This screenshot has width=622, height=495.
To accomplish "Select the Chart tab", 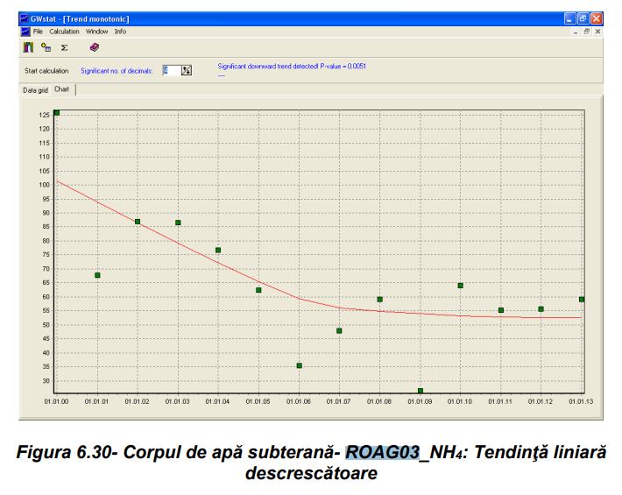I will click(62, 89).
